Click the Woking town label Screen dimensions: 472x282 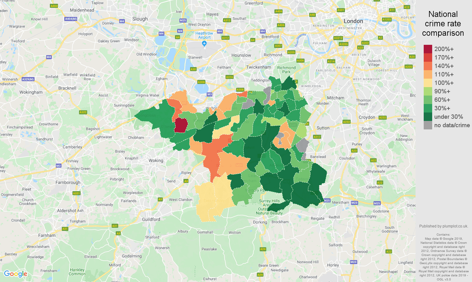(x=156, y=160)
